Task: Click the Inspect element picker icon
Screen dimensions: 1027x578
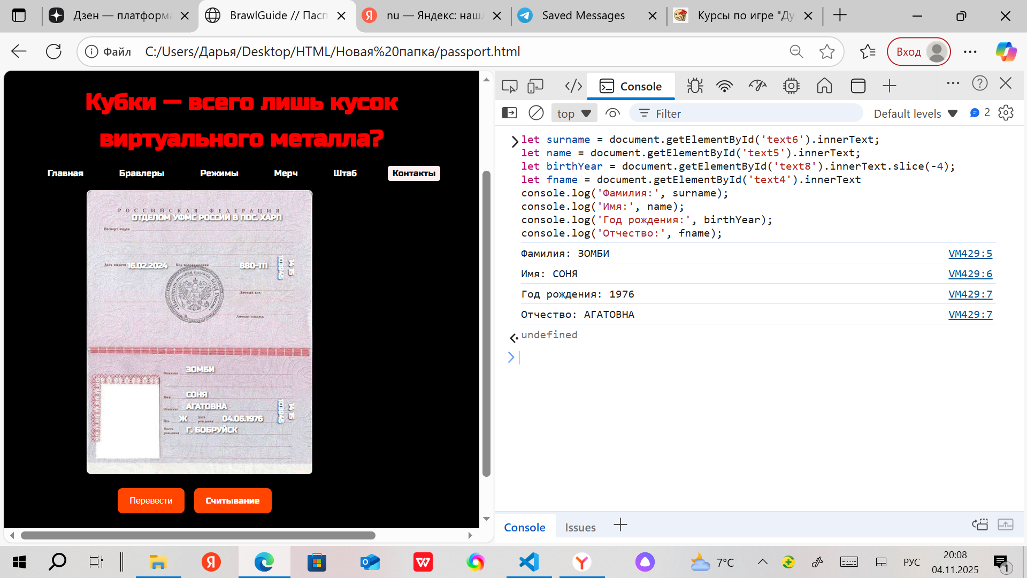Action: pyautogui.click(x=509, y=86)
